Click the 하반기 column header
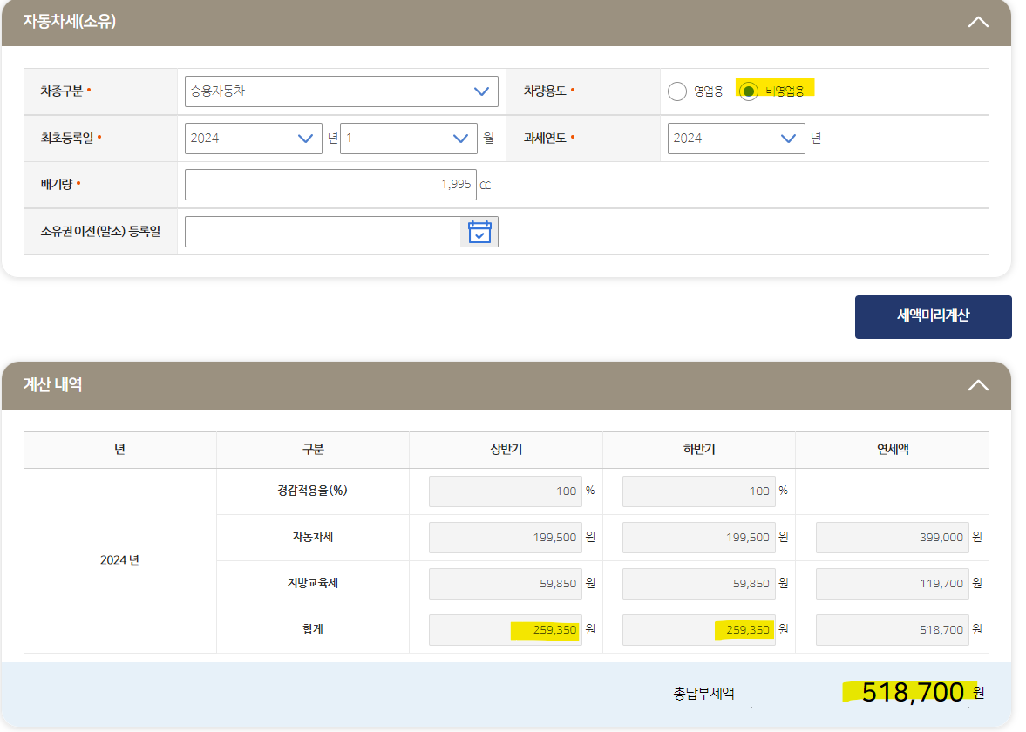Image resolution: width=1026 pixels, height=732 pixels. pos(699,450)
